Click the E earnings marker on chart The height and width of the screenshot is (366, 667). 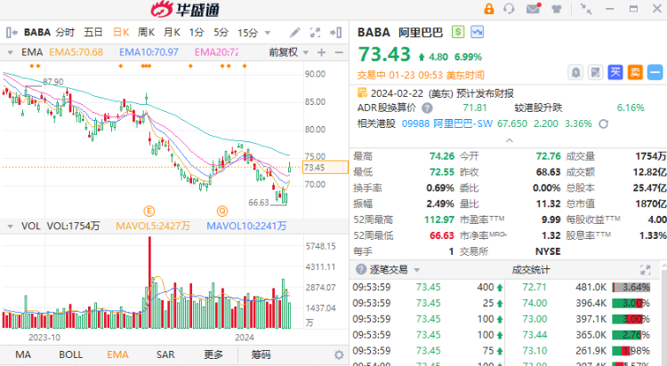149,211
